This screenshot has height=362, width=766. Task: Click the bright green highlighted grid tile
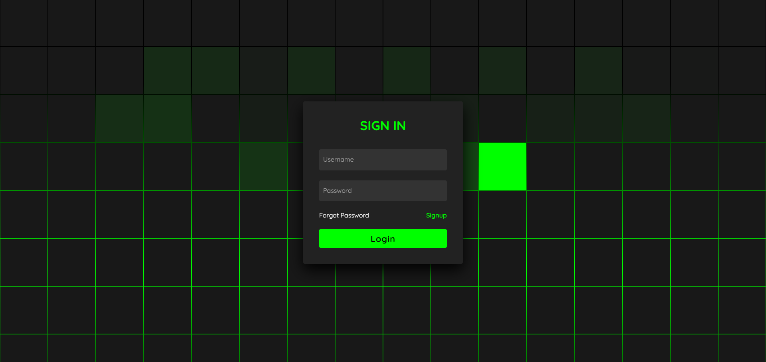(x=503, y=166)
